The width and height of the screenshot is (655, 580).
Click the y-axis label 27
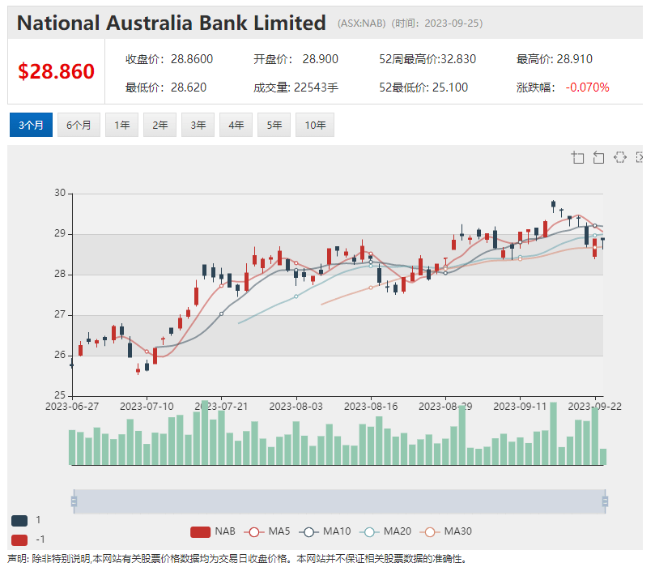pyautogui.click(x=60, y=314)
